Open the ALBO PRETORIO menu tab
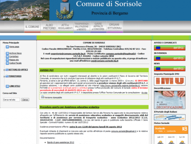This screenshot has width=191, height=144. coord(49,27)
